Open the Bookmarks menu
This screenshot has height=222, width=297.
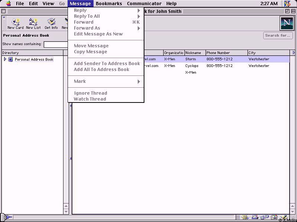109,4
